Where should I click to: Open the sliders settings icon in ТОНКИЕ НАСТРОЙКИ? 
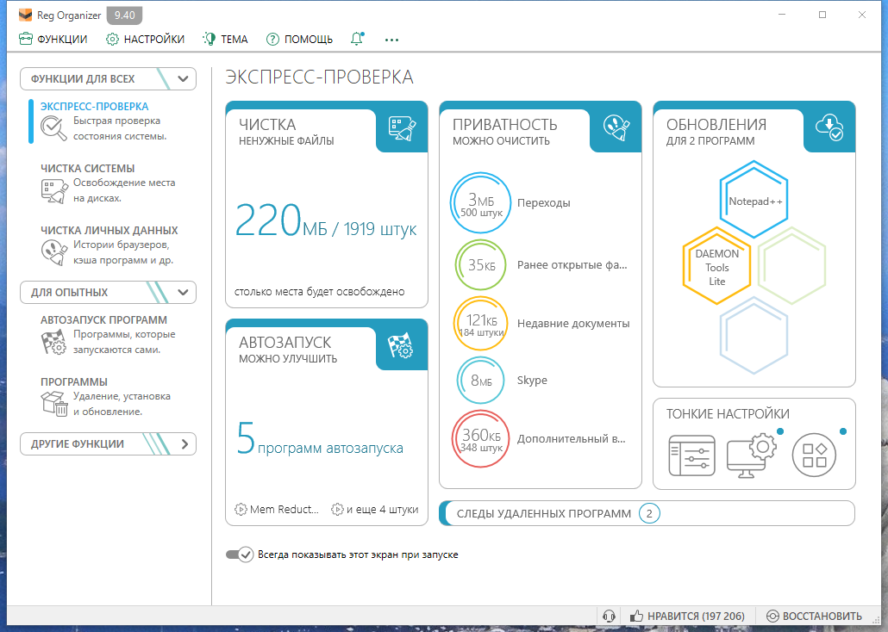tap(692, 457)
